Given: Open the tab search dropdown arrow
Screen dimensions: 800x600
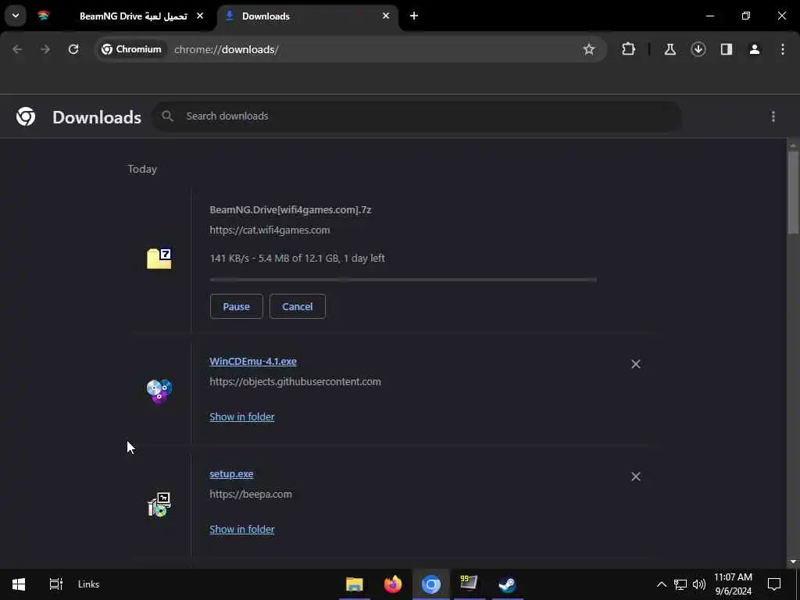Looking at the screenshot, I should tap(16, 16).
